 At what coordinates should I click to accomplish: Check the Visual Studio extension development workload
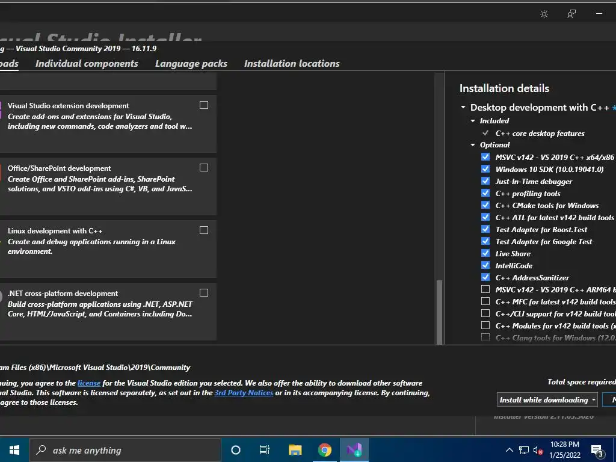coord(204,105)
